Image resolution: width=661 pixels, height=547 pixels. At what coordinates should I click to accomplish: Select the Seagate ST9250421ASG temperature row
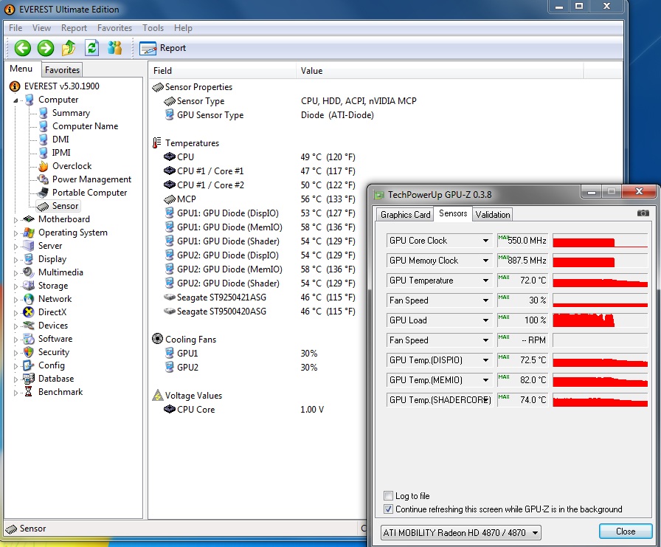[259, 297]
